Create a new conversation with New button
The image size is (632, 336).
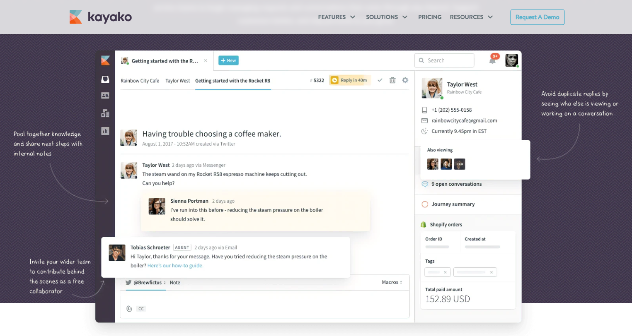point(228,60)
